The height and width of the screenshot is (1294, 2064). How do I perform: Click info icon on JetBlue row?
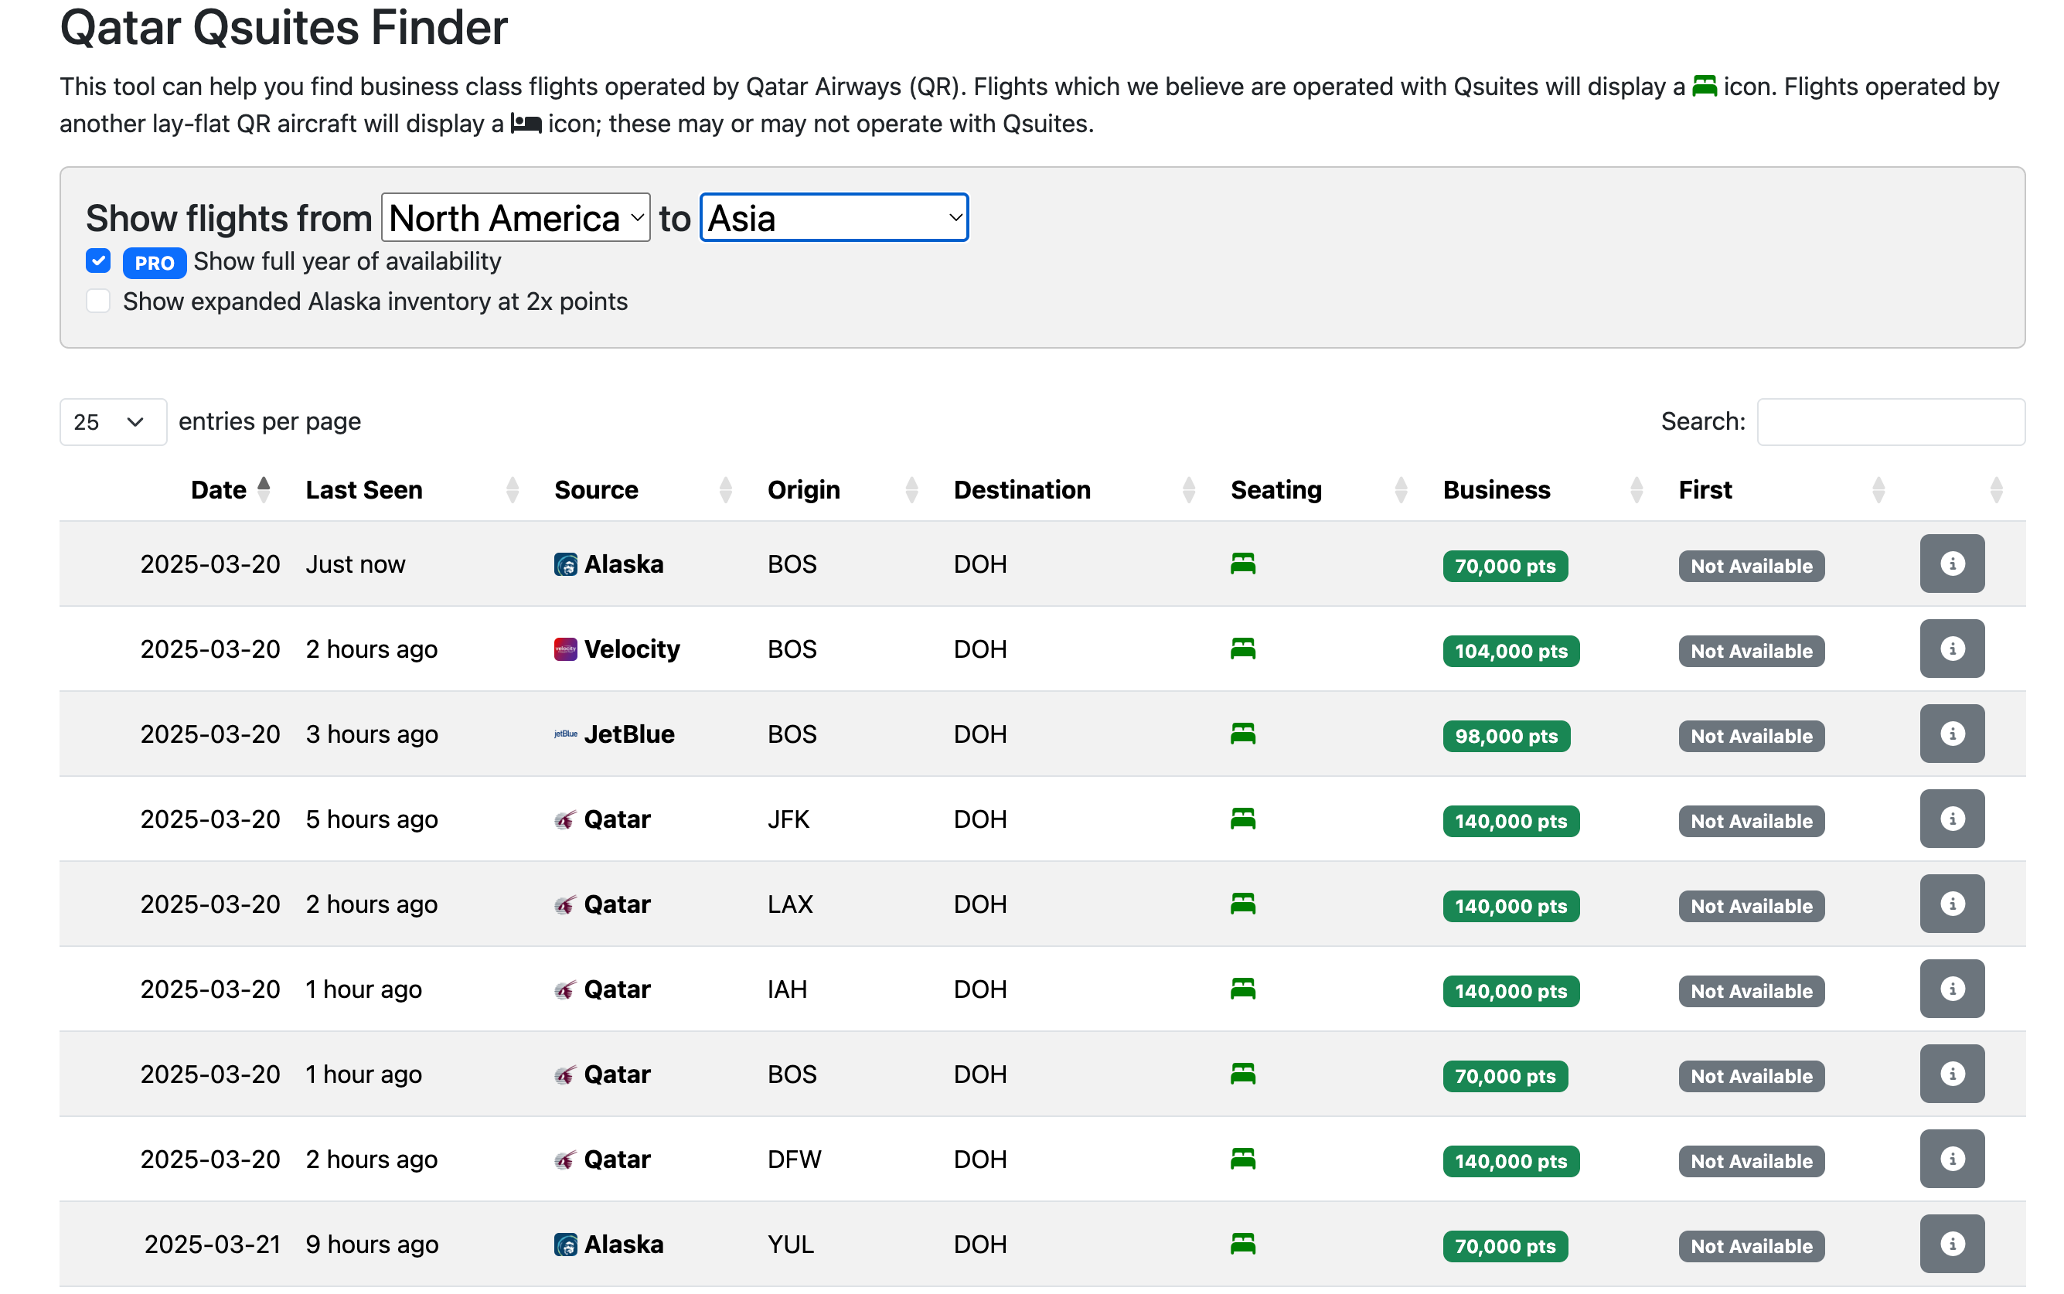1951,734
